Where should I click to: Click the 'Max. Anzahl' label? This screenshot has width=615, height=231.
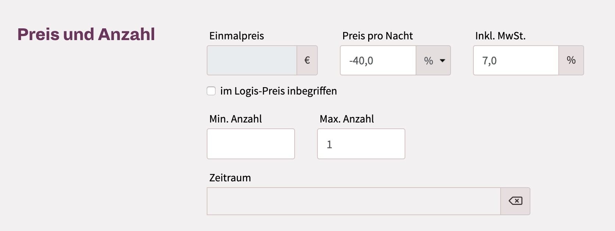[346, 119]
